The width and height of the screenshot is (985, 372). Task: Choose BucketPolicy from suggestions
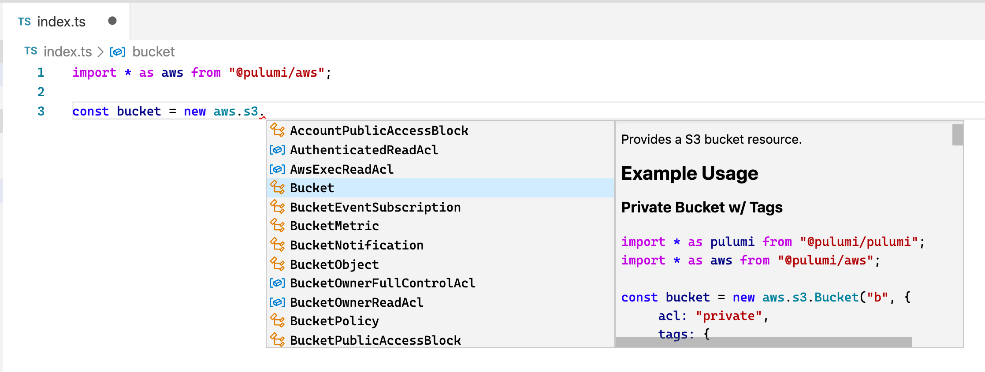pyautogui.click(x=440, y=321)
